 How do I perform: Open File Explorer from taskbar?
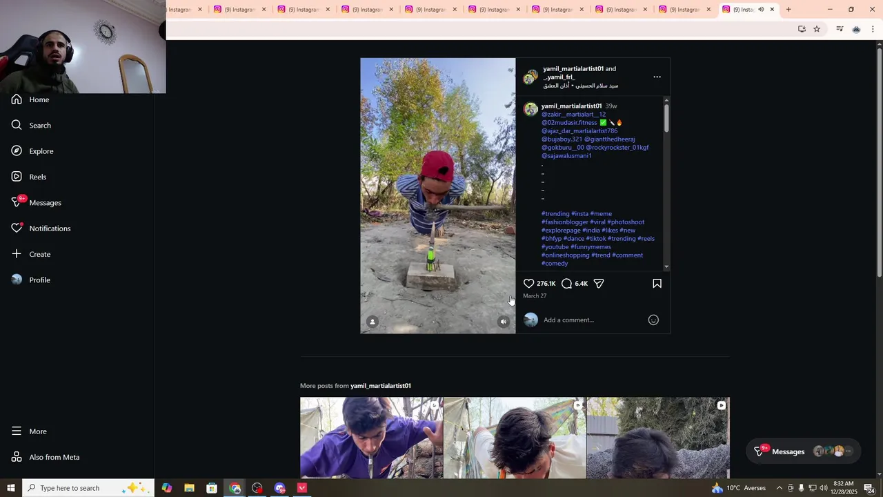pyautogui.click(x=189, y=488)
